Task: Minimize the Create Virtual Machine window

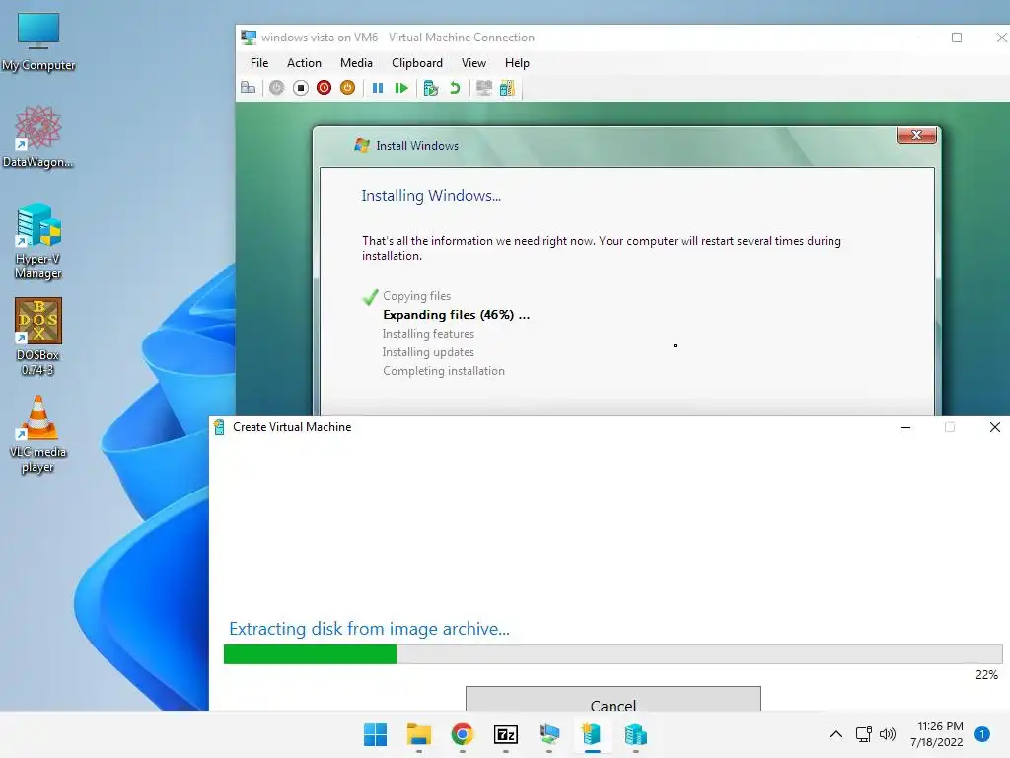Action: (905, 427)
